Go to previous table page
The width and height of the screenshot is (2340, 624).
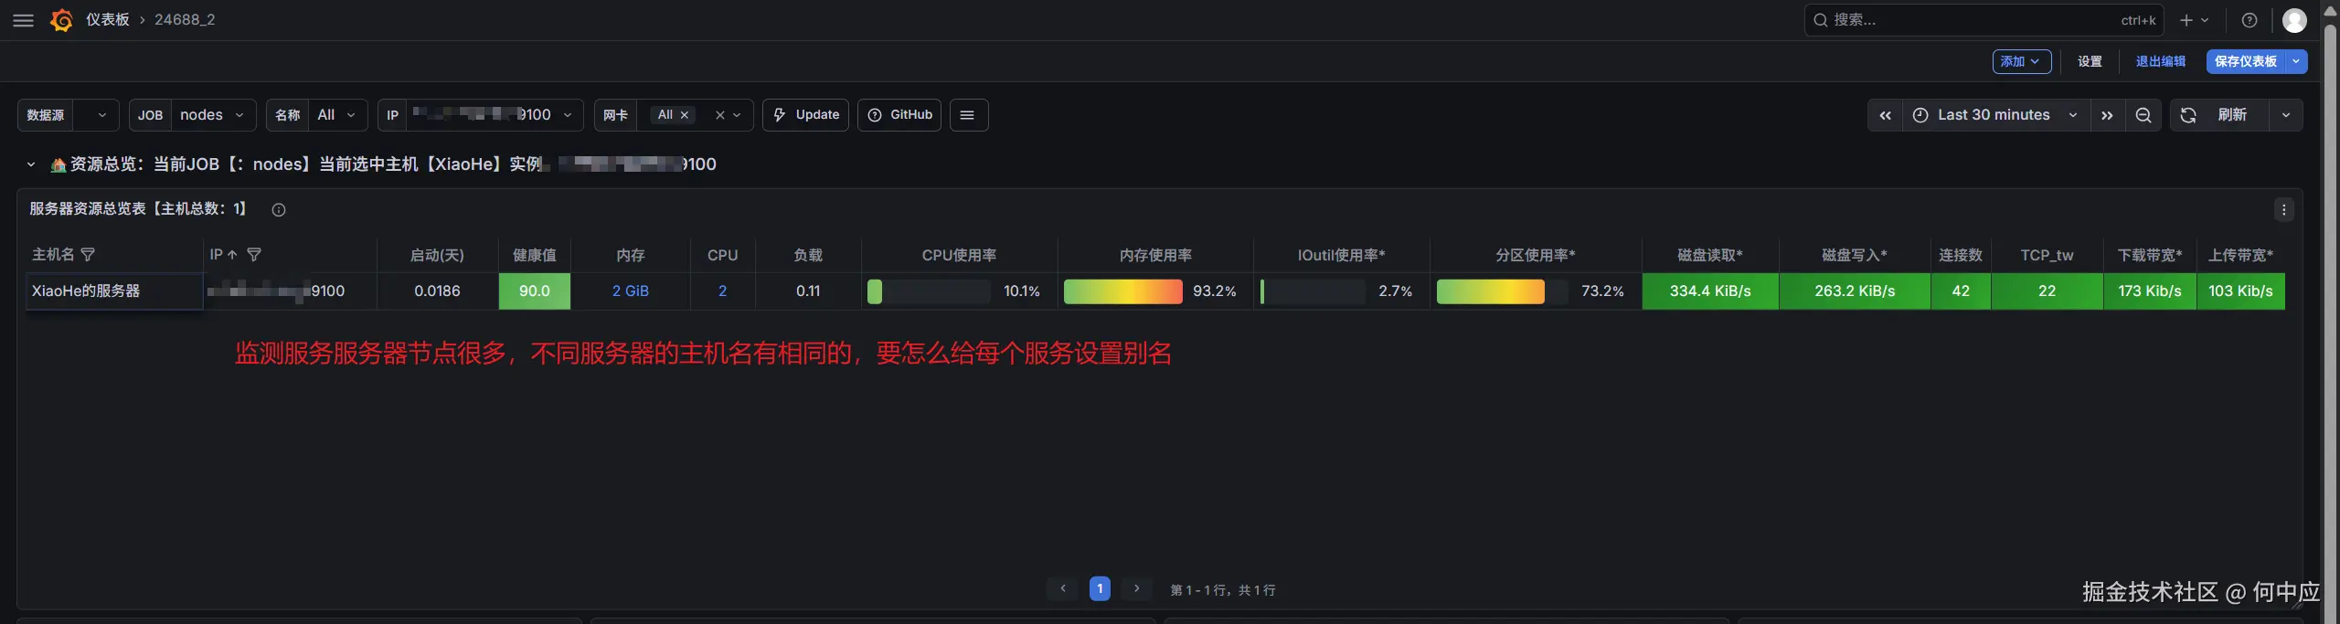click(x=1062, y=589)
